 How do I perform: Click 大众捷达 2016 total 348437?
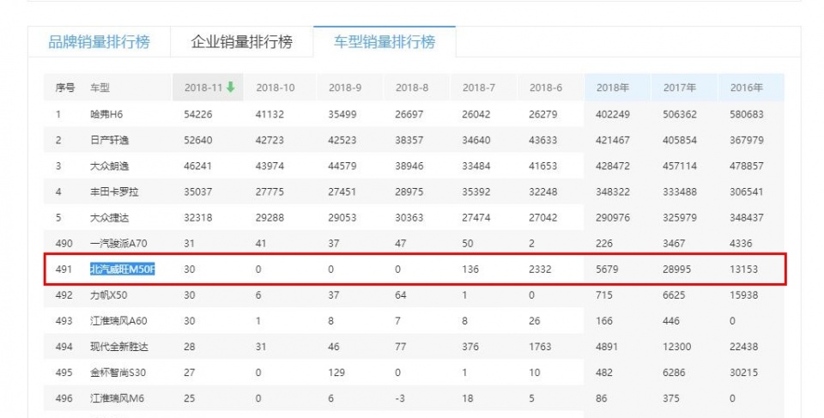tap(746, 218)
